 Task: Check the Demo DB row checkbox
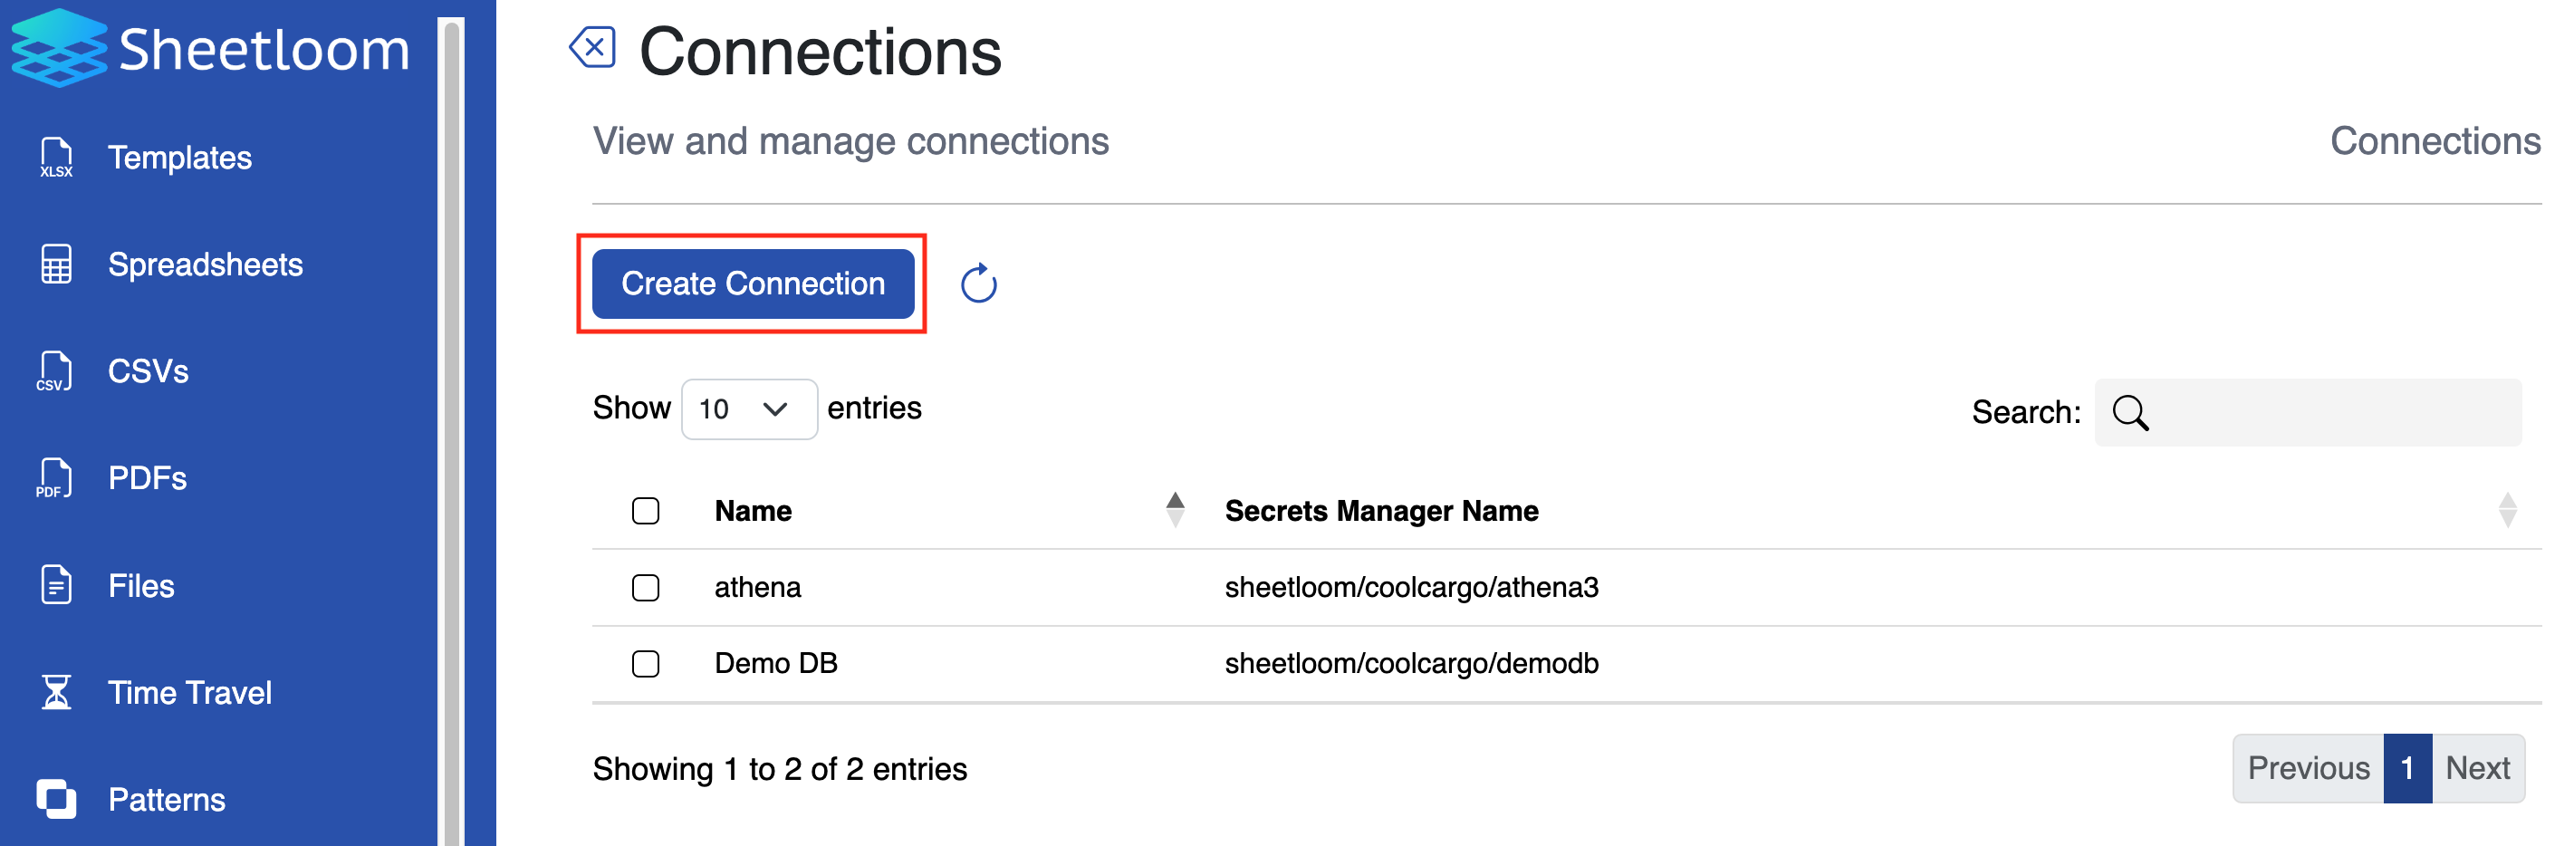(646, 663)
